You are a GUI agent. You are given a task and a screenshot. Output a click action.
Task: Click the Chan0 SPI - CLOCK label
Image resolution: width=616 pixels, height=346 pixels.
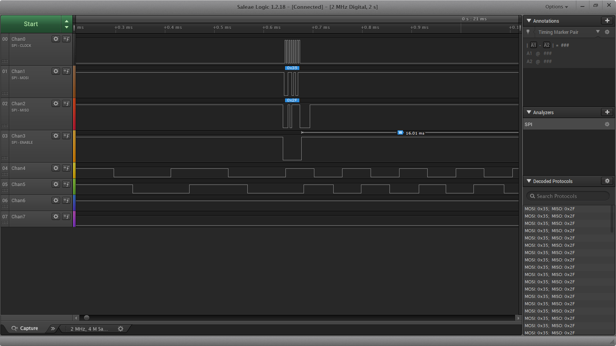[x=21, y=46]
